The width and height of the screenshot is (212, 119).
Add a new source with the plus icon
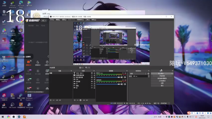(x=75, y=100)
